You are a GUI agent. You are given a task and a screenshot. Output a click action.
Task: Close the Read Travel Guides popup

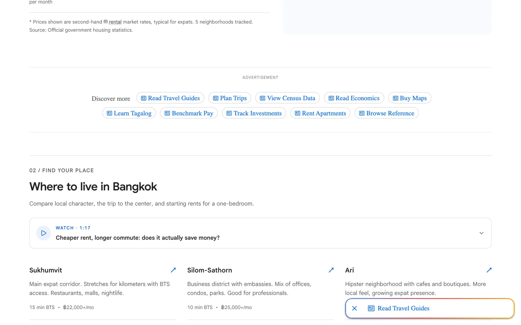pos(355,308)
